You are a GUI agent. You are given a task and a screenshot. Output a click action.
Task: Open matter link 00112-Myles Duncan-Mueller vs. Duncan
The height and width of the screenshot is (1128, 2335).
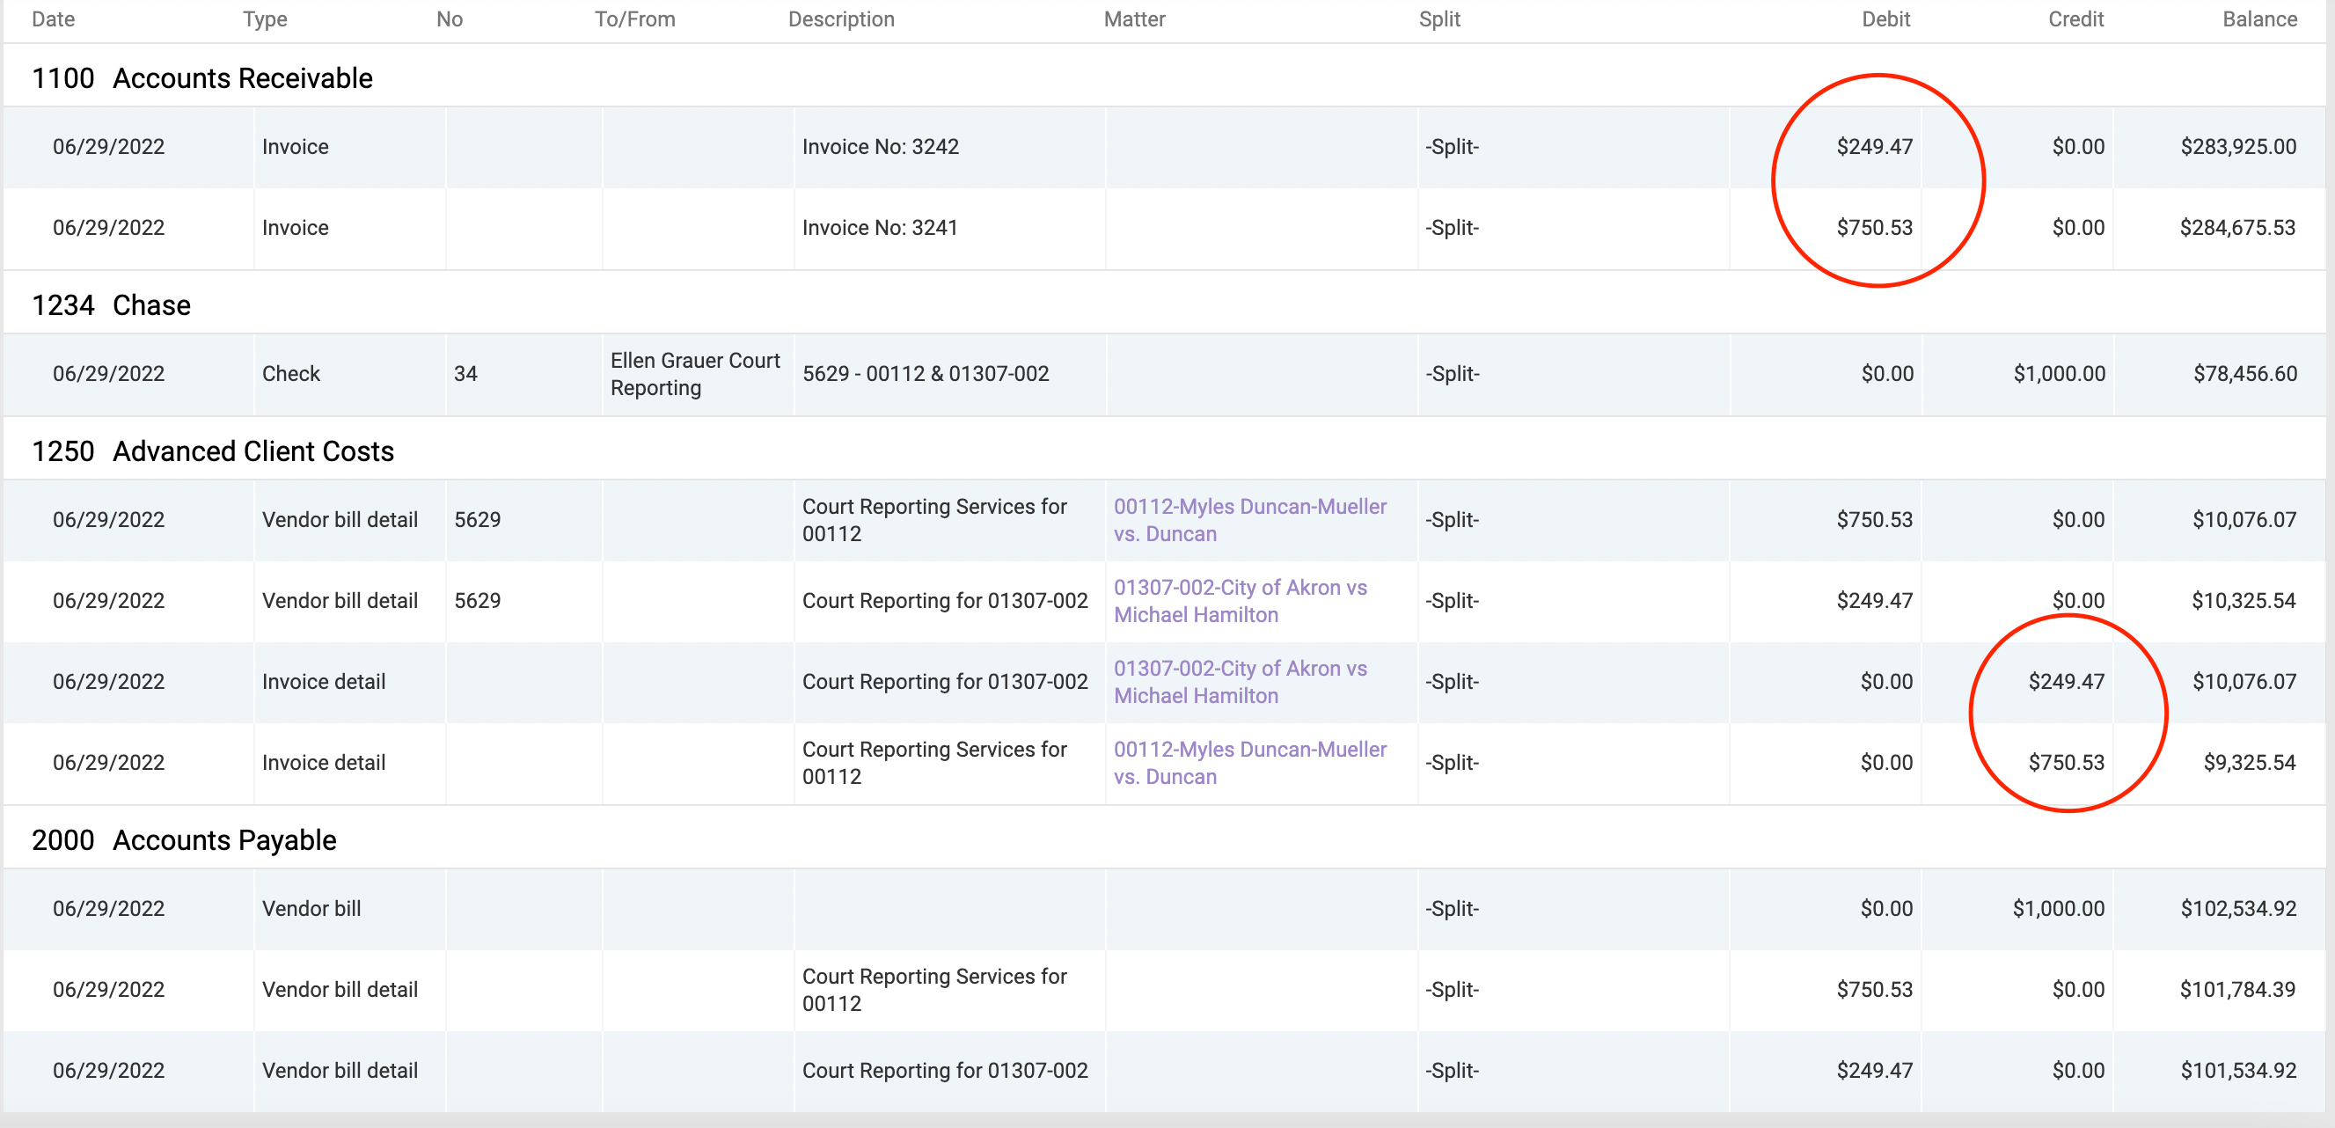(x=1250, y=520)
